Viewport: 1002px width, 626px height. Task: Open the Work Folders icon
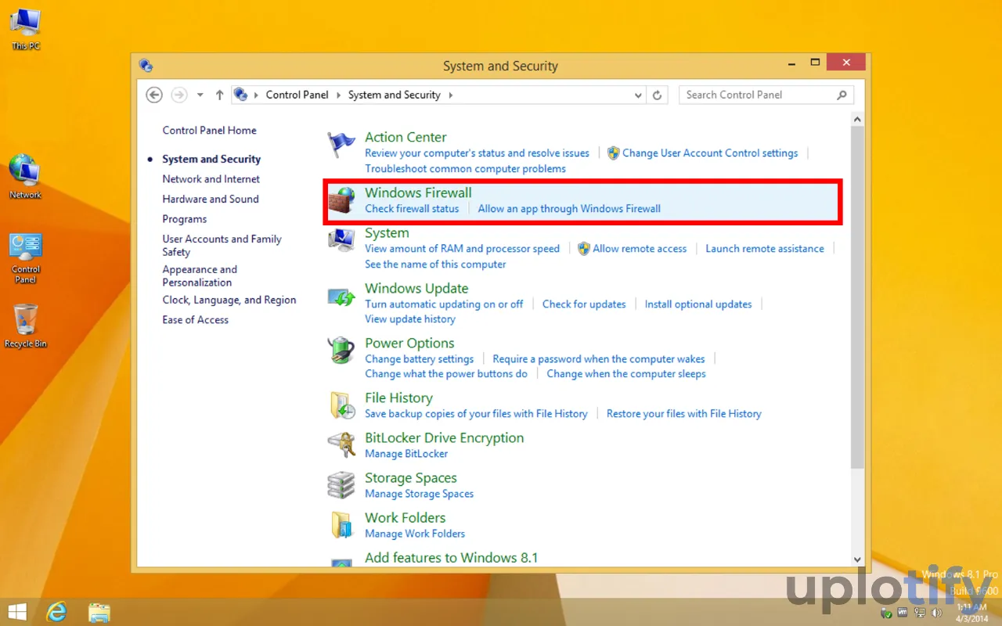pyautogui.click(x=341, y=525)
